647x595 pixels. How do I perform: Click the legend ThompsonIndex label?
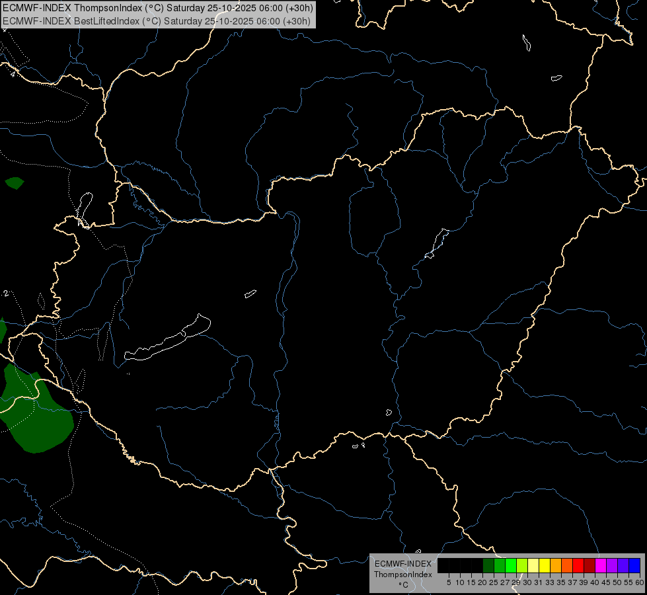coord(402,575)
